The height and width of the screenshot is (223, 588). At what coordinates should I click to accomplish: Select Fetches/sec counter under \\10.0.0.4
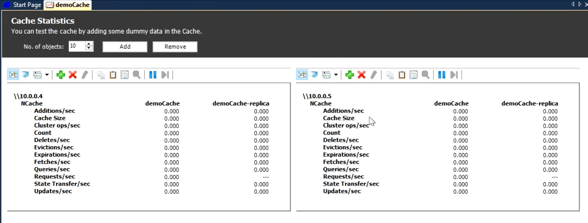click(52, 162)
